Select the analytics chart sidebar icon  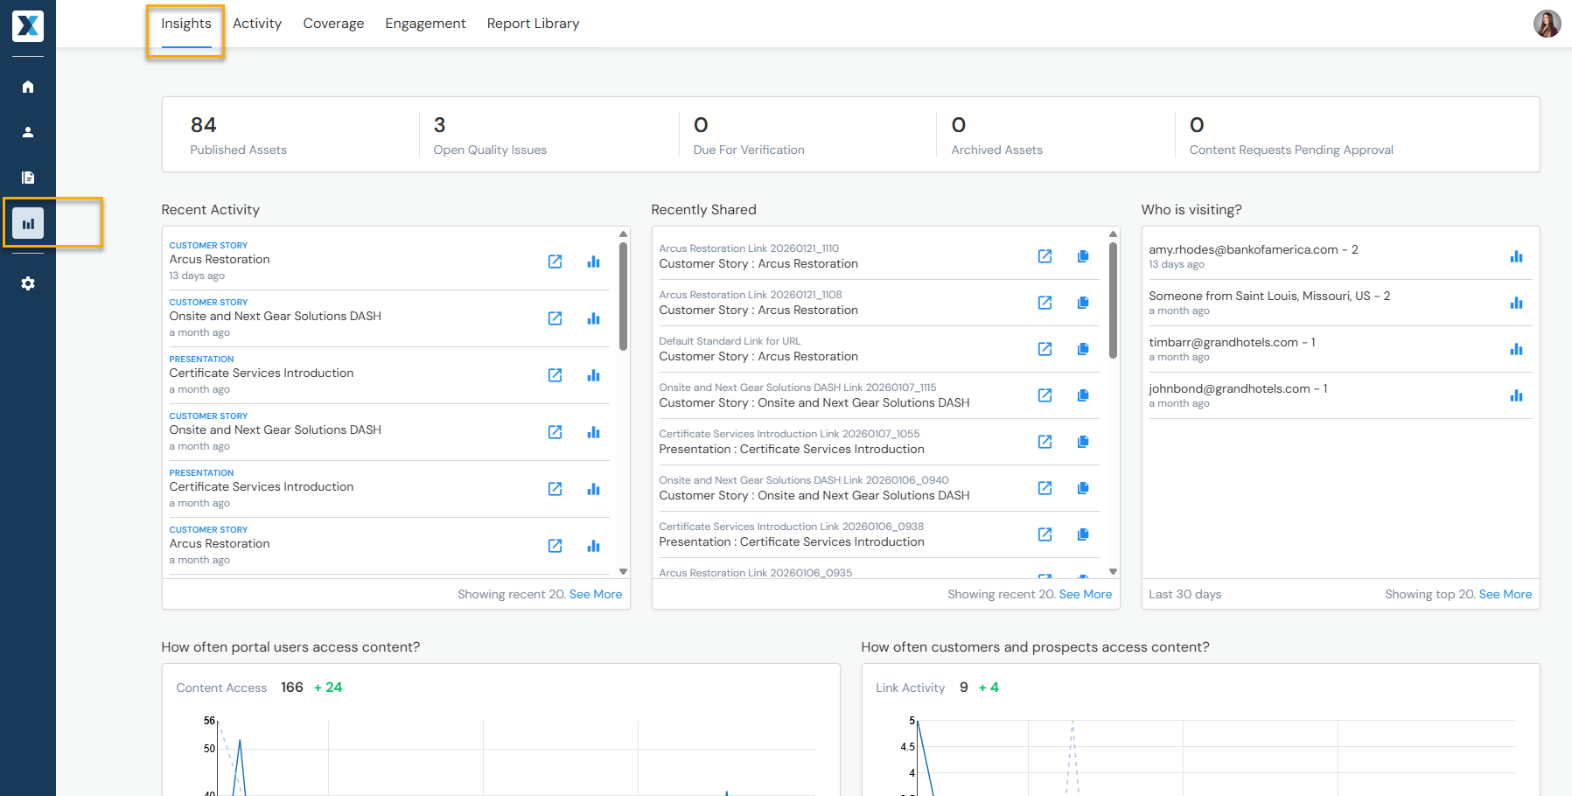coord(28,224)
